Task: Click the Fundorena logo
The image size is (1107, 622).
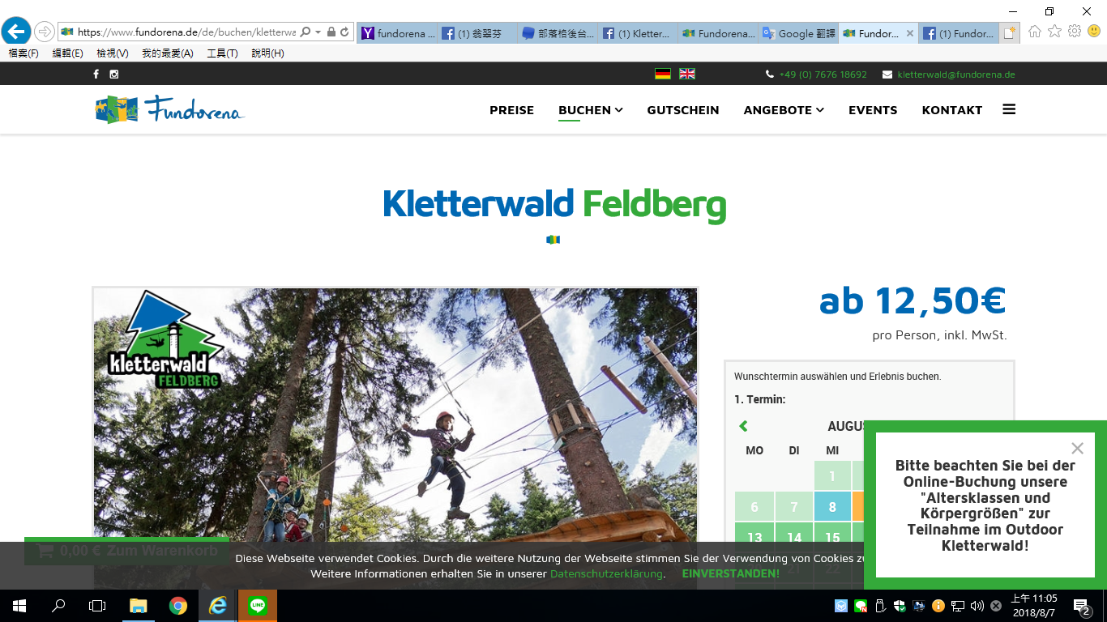Action: 169,109
